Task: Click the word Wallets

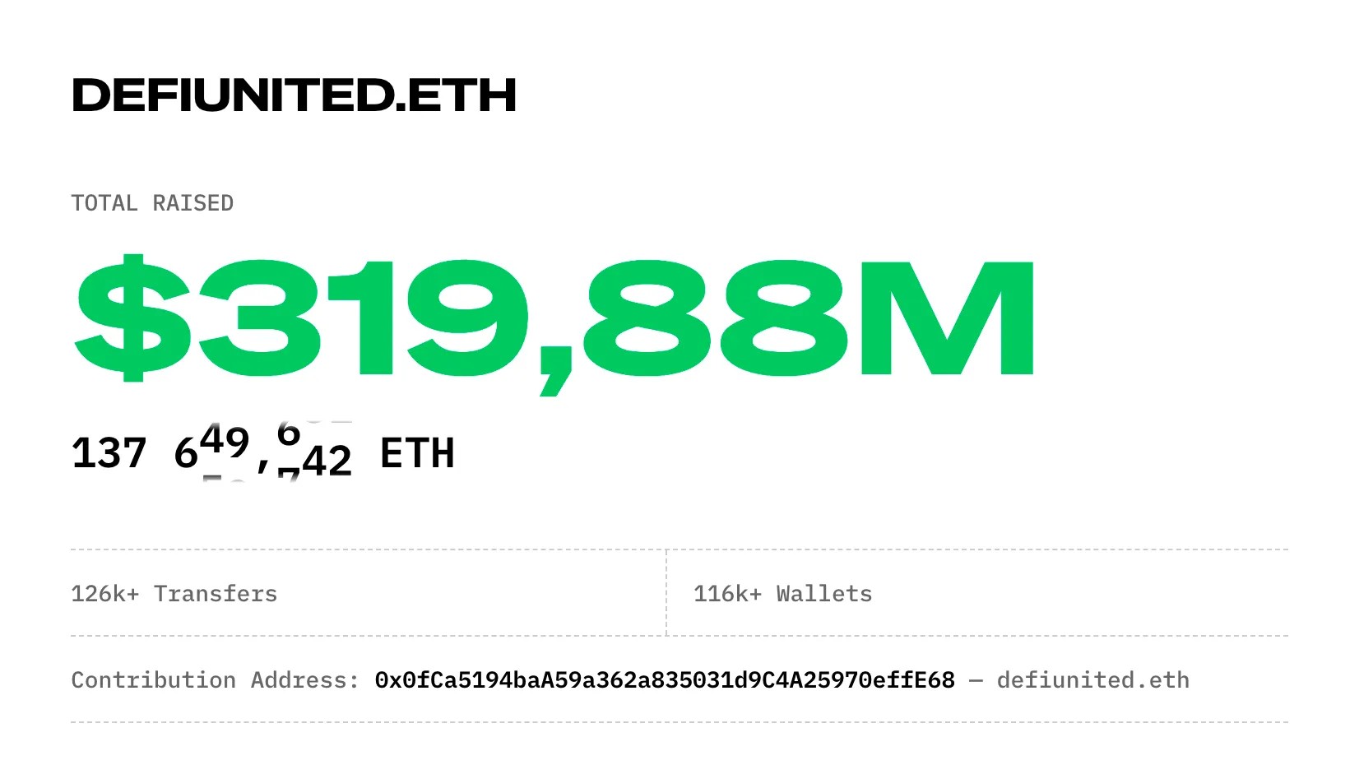Action: click(824, 594)
